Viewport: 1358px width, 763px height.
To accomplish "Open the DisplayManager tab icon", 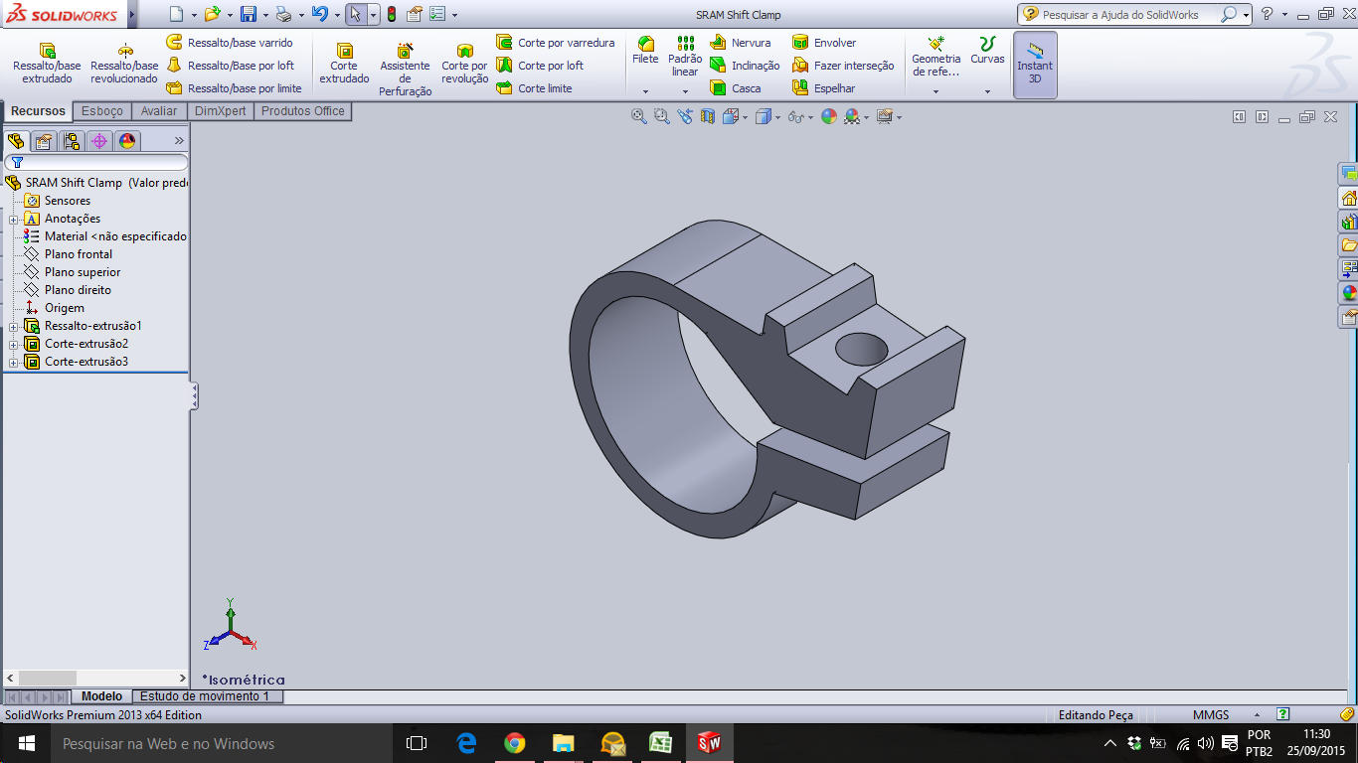I will tap(127, 141).
